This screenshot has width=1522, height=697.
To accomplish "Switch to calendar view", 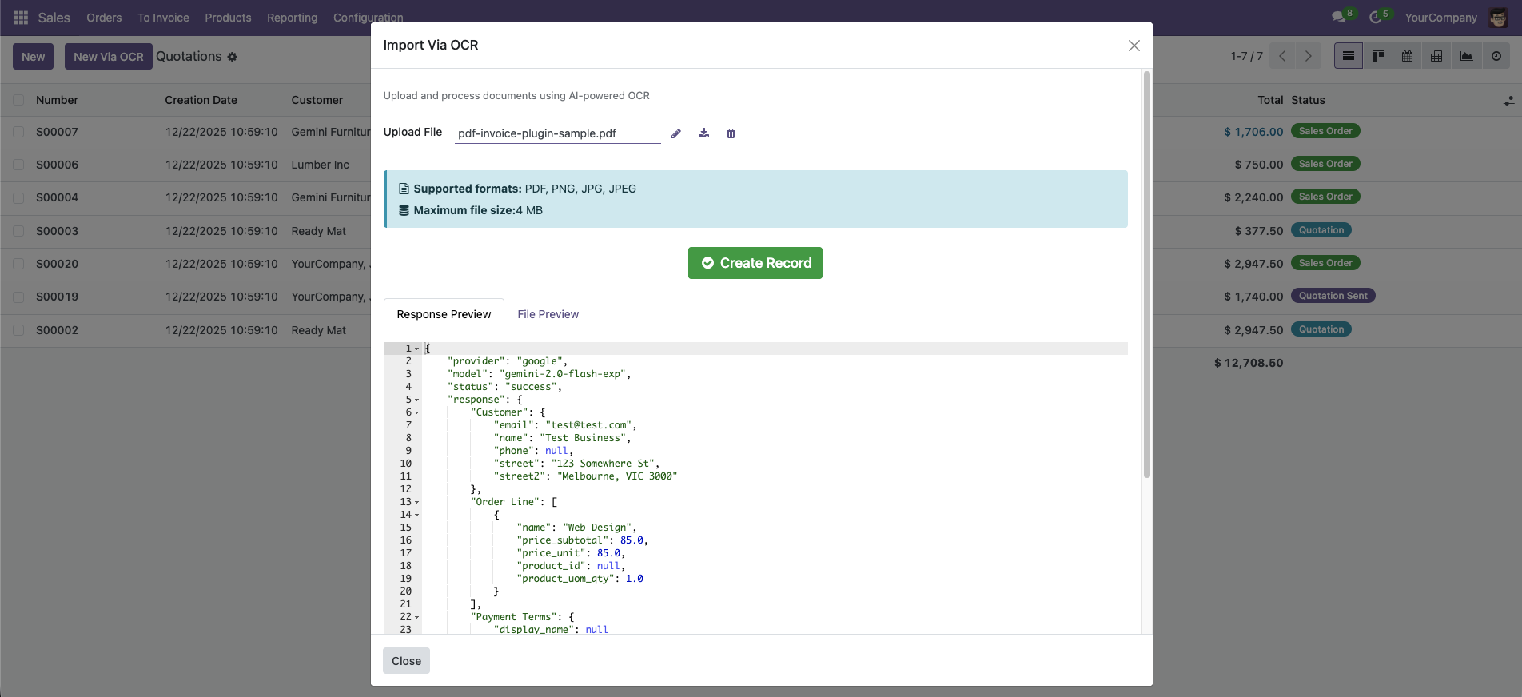I will (x=1408, y=56).
